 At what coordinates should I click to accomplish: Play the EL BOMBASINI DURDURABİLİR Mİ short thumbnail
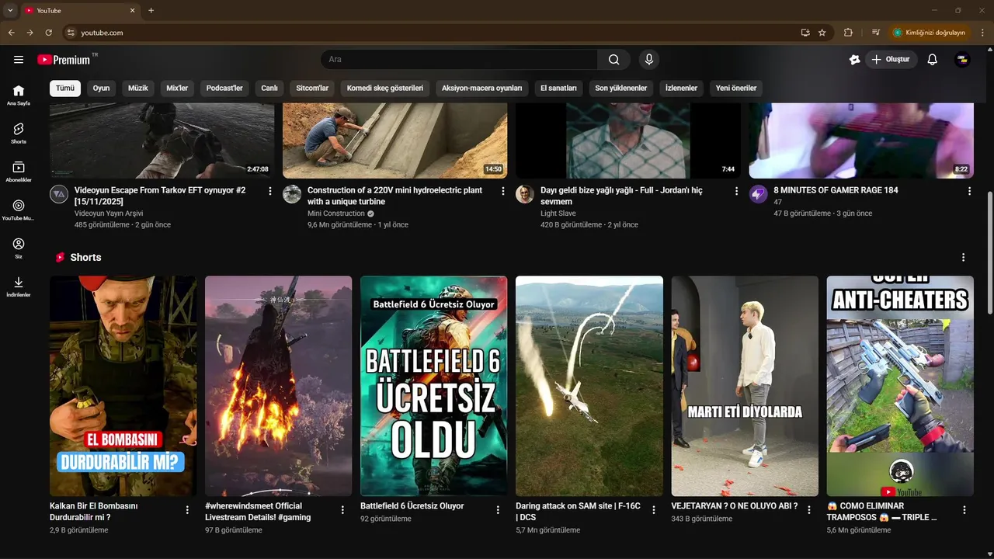123,386
